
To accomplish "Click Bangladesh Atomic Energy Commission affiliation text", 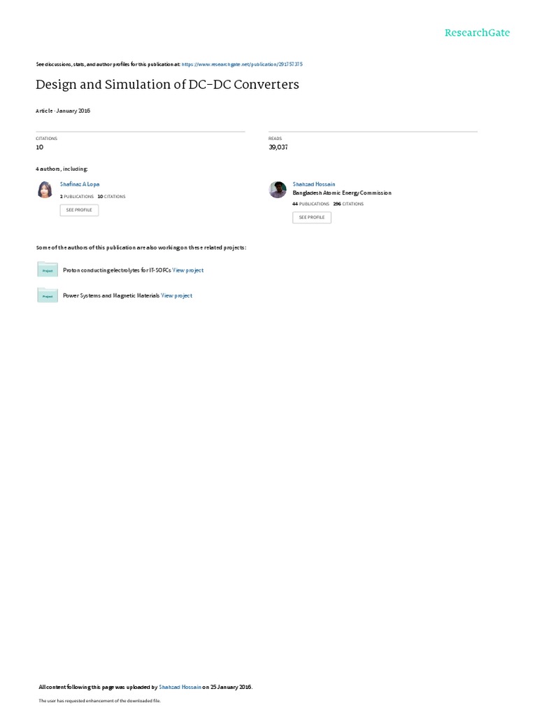I will coord(342,193).
